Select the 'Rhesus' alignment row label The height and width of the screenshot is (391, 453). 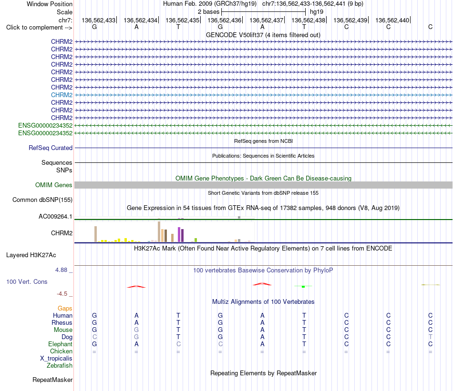(x=62, y=322)
